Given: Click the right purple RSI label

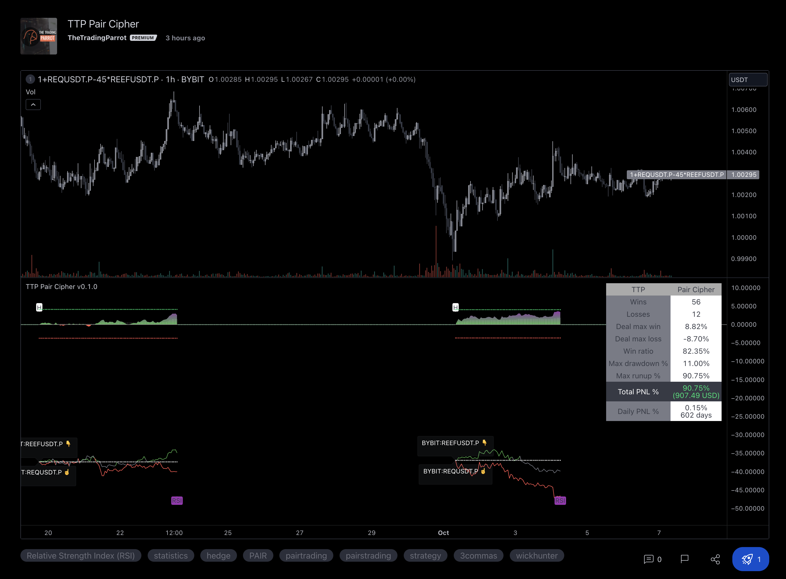Looking at the screenshot, I should click(x=560, y=500).
